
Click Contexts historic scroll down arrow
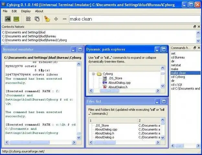click(198, 41)
